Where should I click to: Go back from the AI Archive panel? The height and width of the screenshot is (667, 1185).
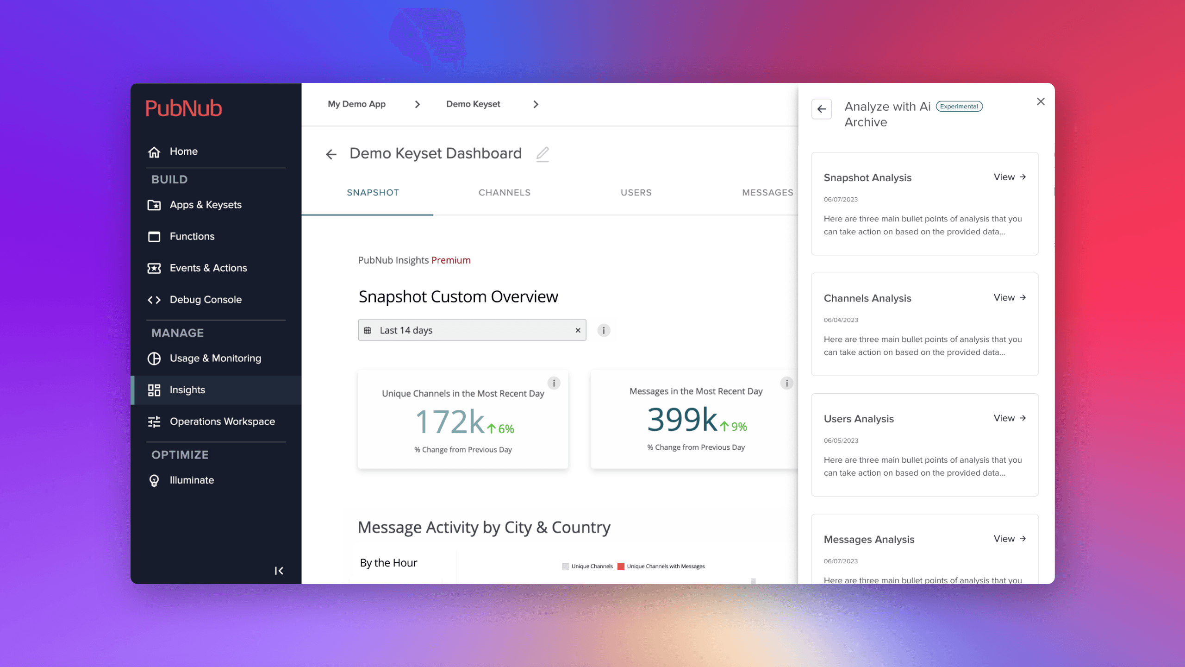822,109
